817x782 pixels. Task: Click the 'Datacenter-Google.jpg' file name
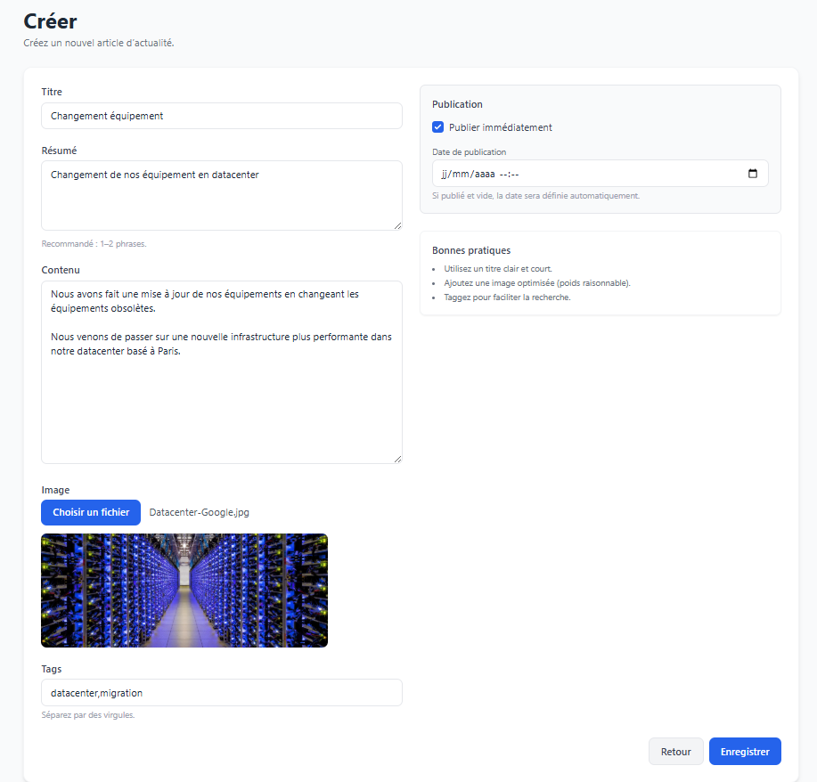(x=200, y=512)
